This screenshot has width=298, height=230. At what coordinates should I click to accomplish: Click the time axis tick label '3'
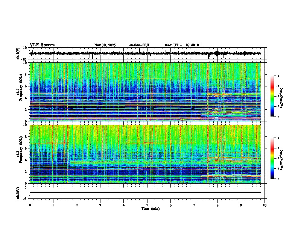point(100,205)
